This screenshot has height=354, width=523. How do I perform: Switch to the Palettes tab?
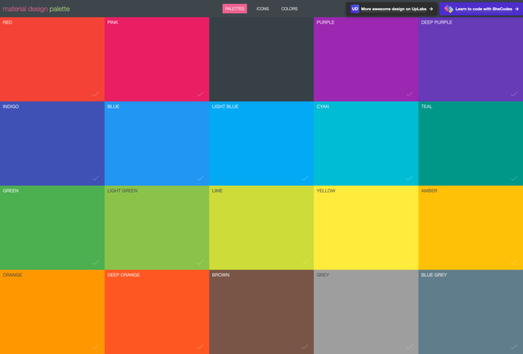tap(234, 9)
